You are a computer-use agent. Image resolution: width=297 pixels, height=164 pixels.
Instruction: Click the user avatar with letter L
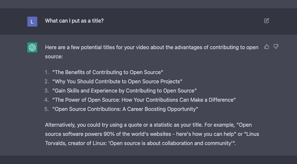[x=32, y=21]
